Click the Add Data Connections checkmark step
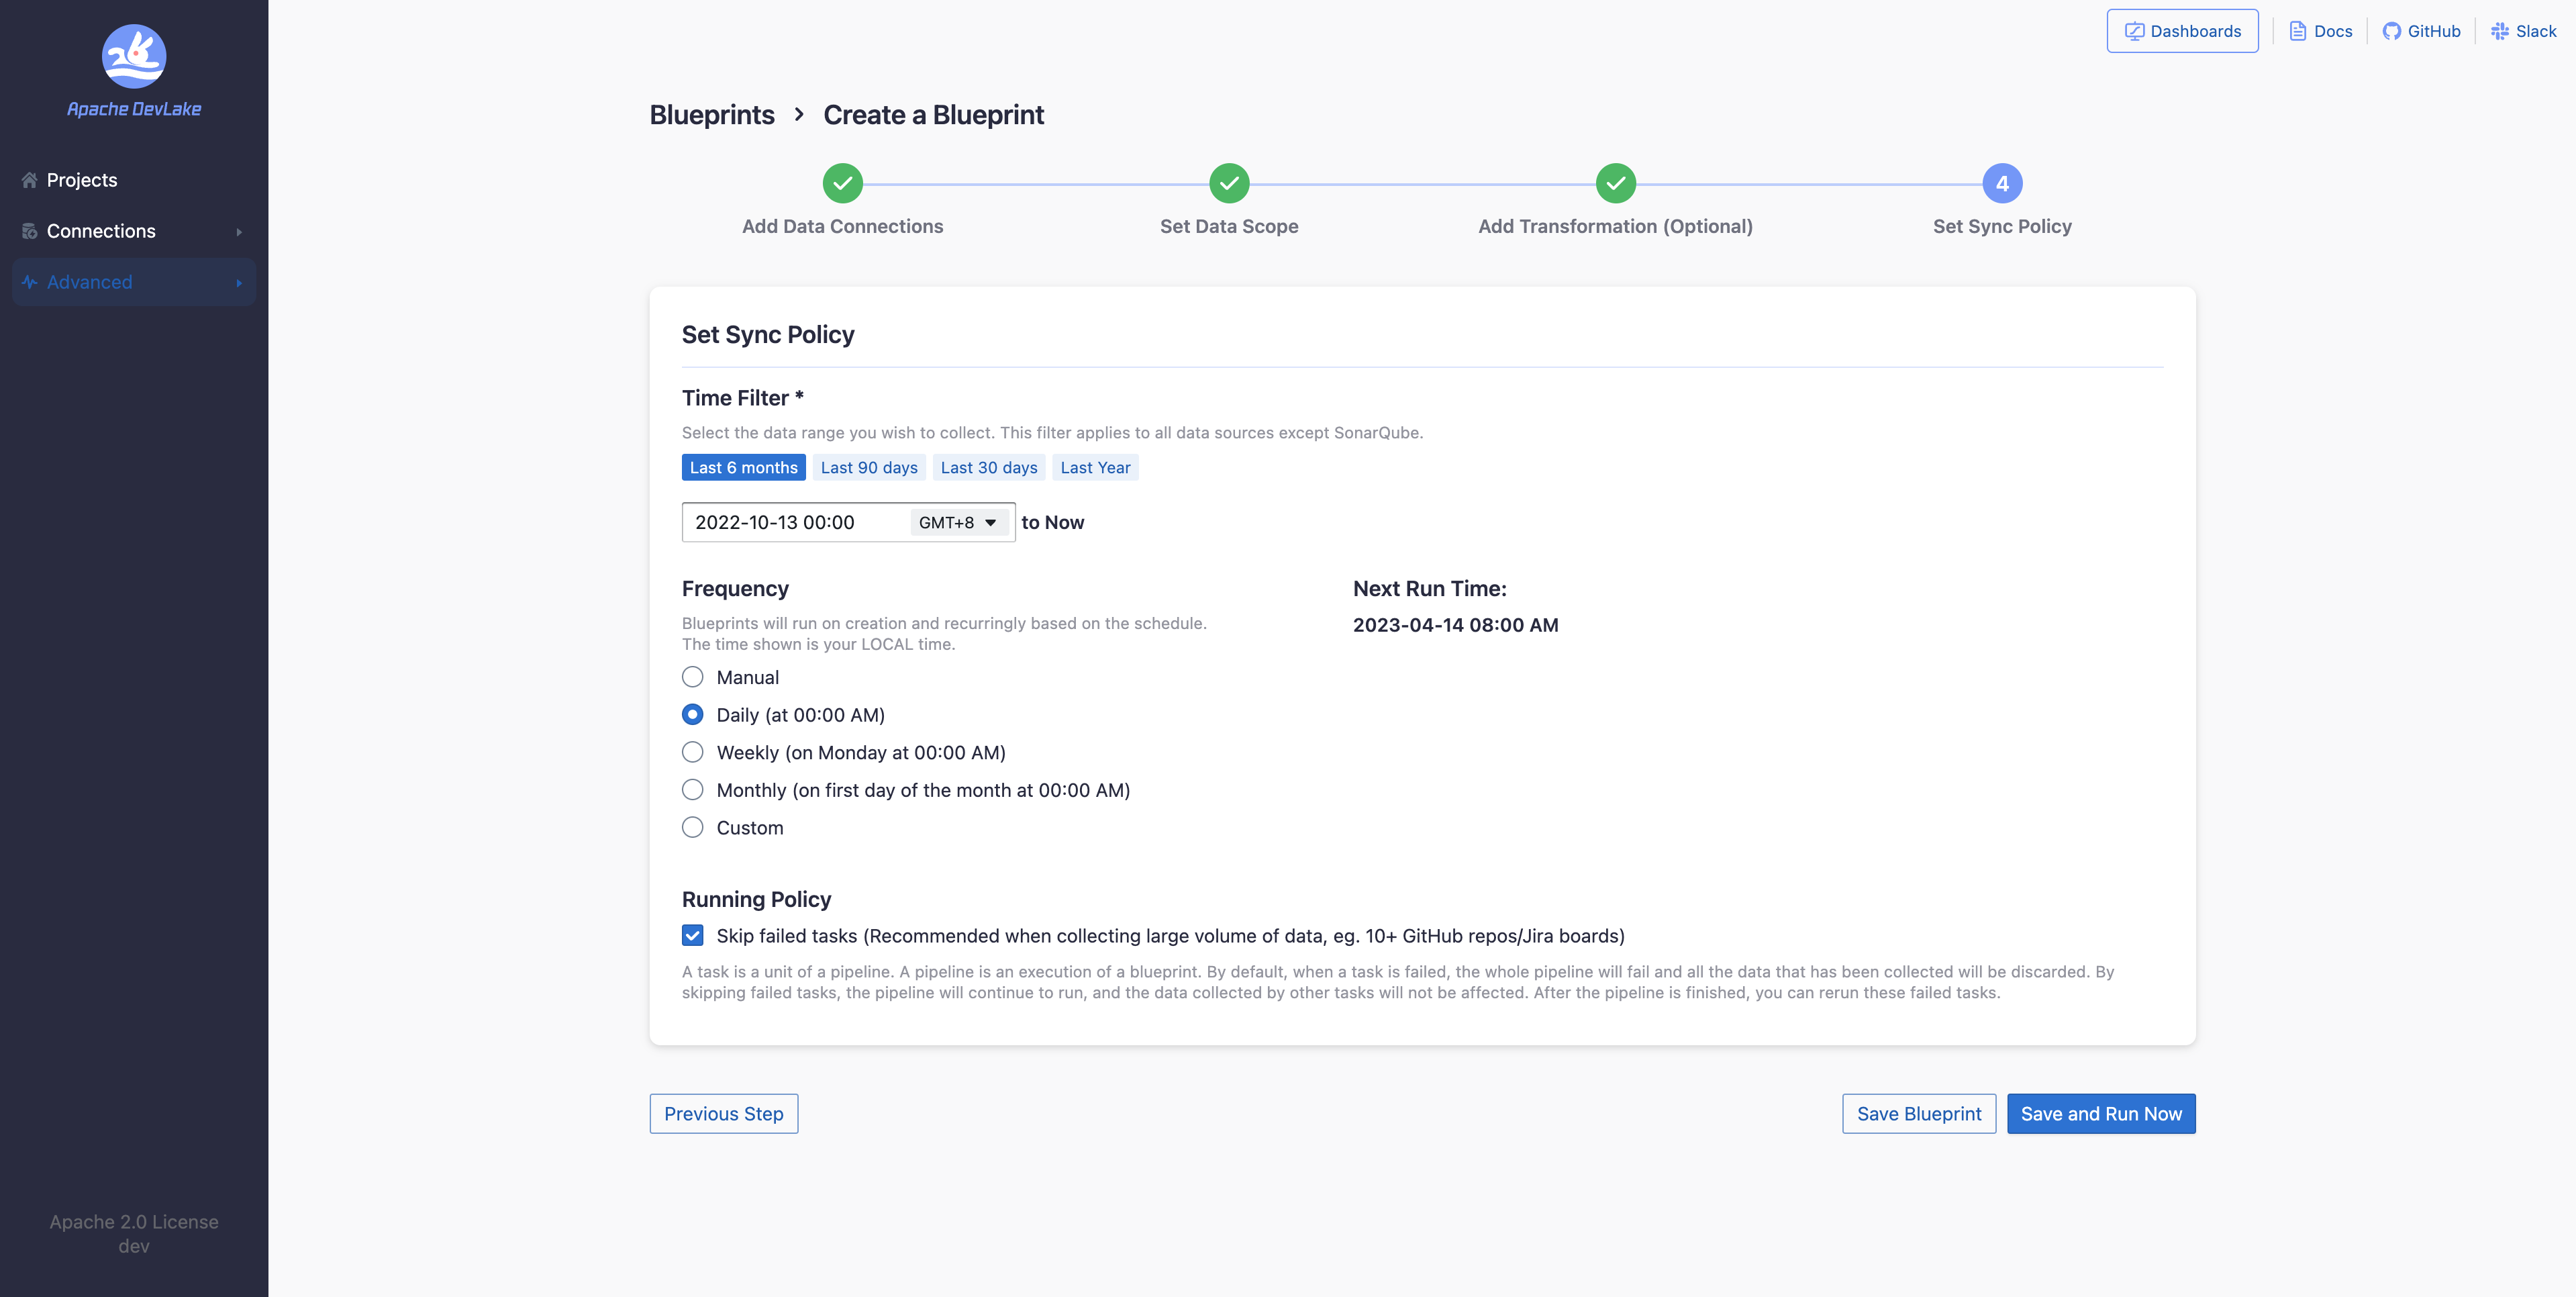Screen dimensions: 2576x1297 click(842, 183)
